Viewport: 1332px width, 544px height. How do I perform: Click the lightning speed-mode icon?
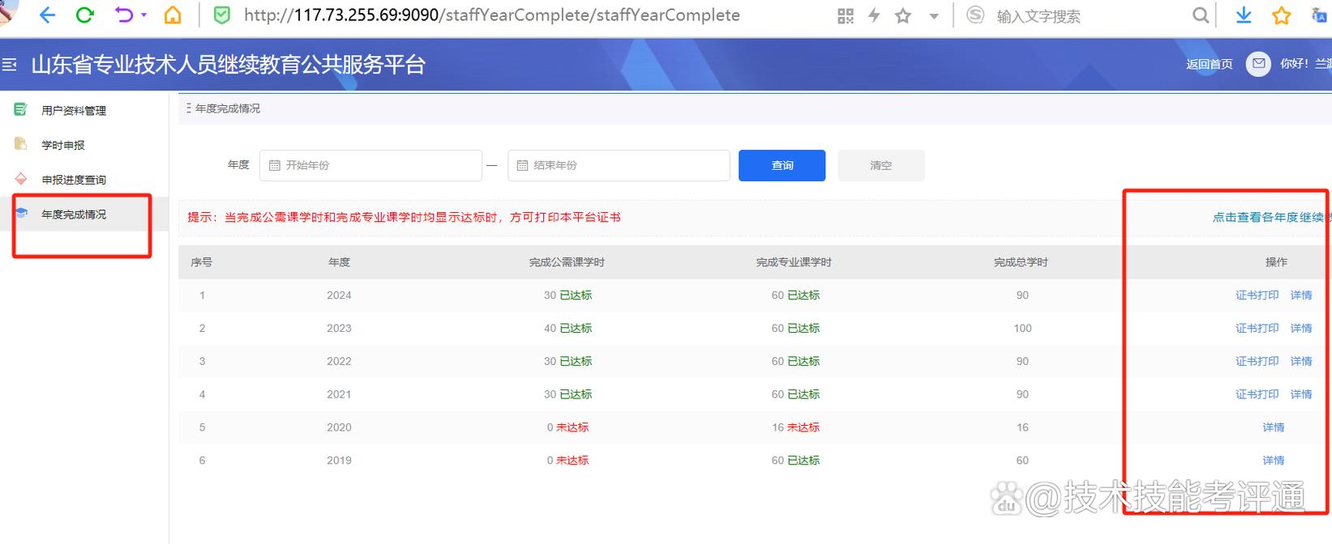tap(874, 15)
